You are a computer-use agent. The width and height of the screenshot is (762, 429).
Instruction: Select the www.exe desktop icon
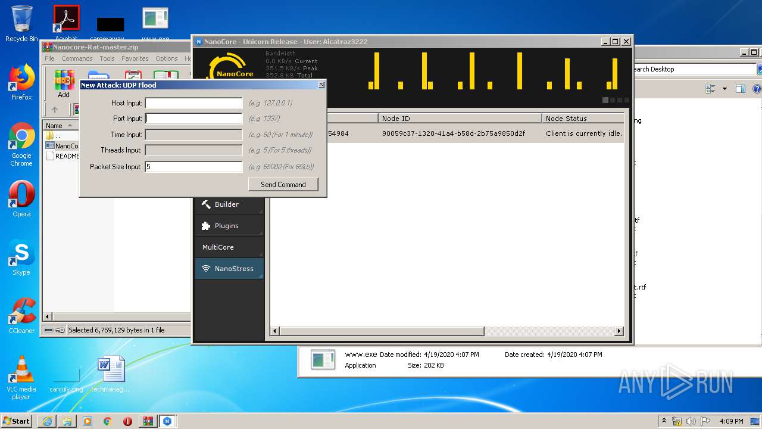(x=155, y=23)
